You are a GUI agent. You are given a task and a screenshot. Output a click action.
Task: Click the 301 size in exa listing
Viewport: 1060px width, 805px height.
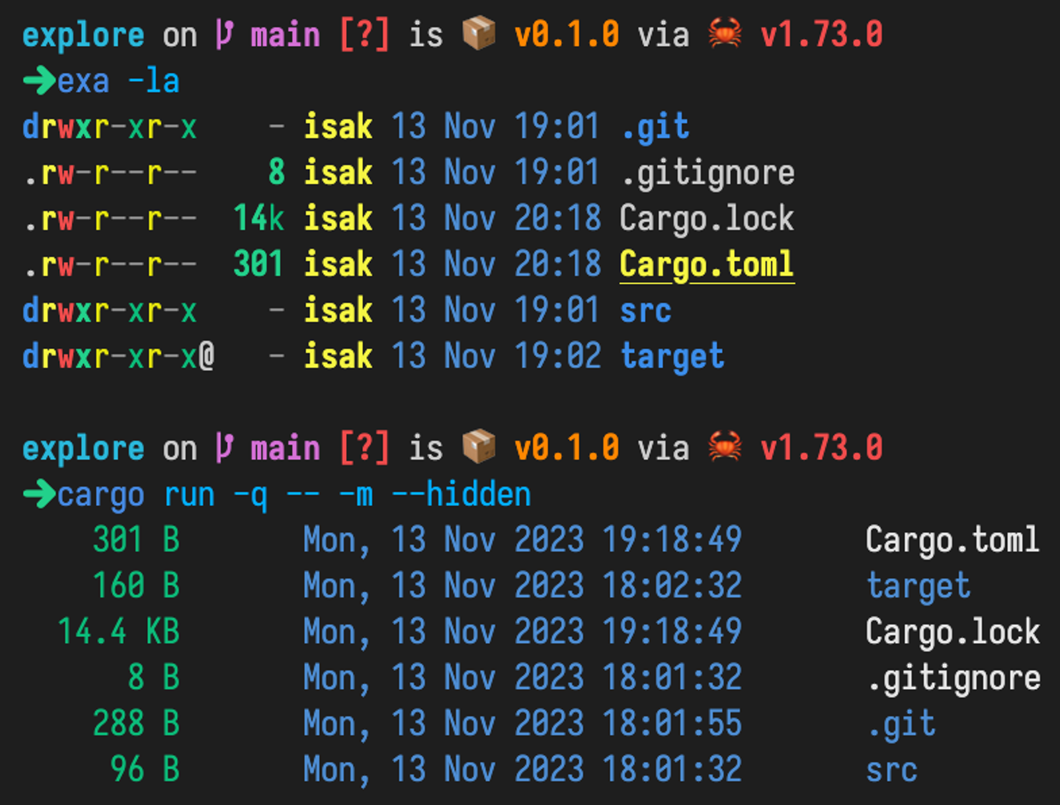coord(258,264)
